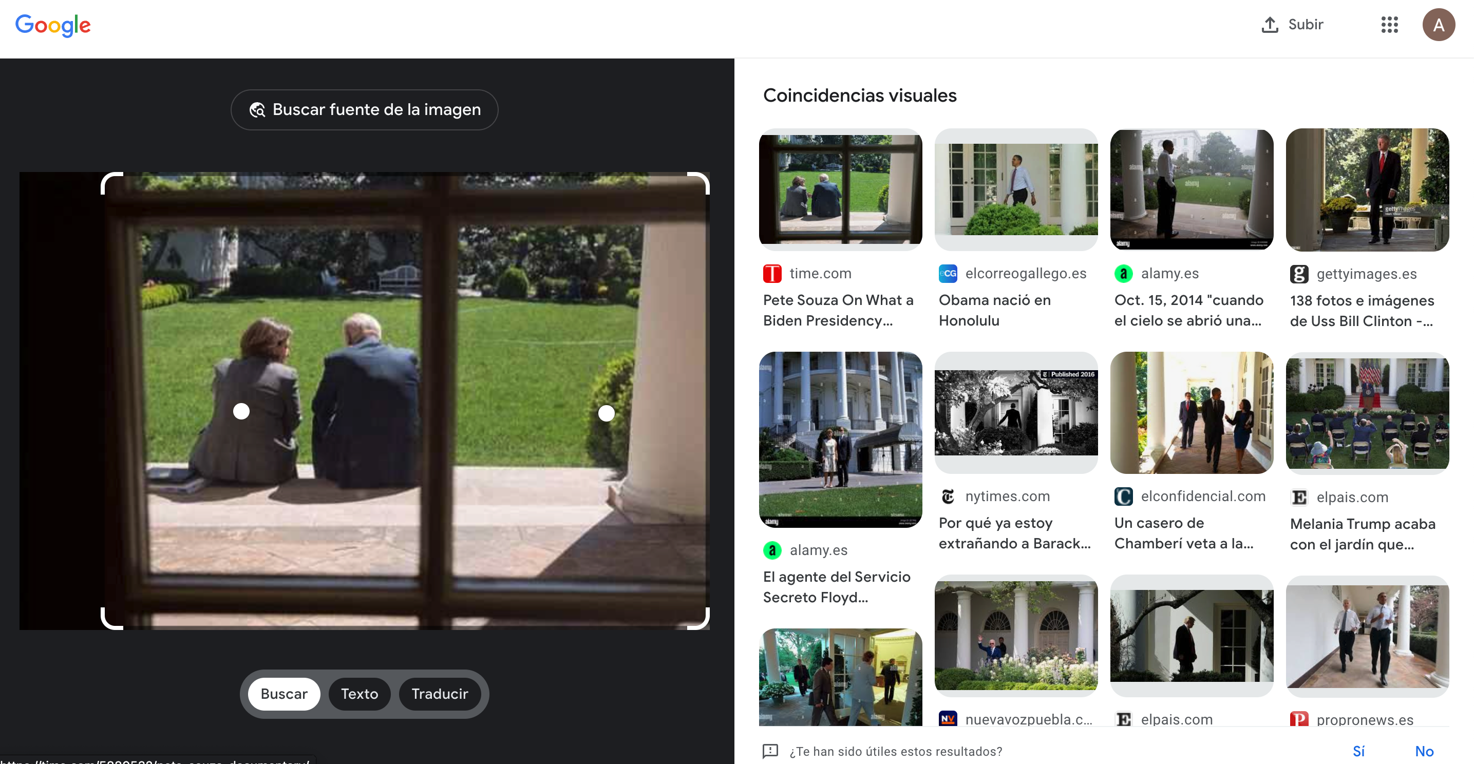Click the time.com favicon
Image resolution: width=1474 pixels, height=764 pixels.
(x=772, y=274)
